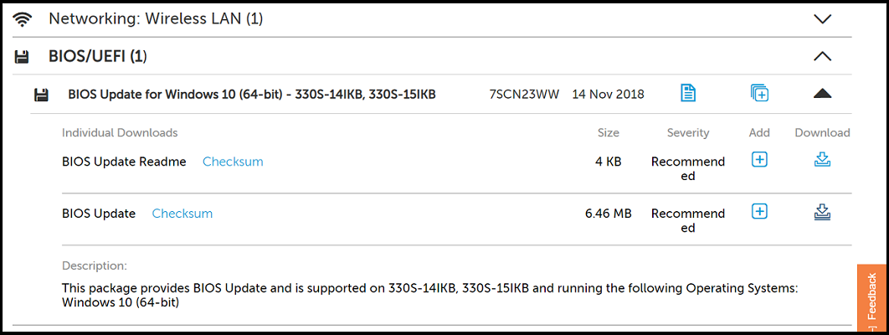This screenshot has width=889, height=335.
Task: Click the BIOS Update Readme file name
Action: point(124,162)
